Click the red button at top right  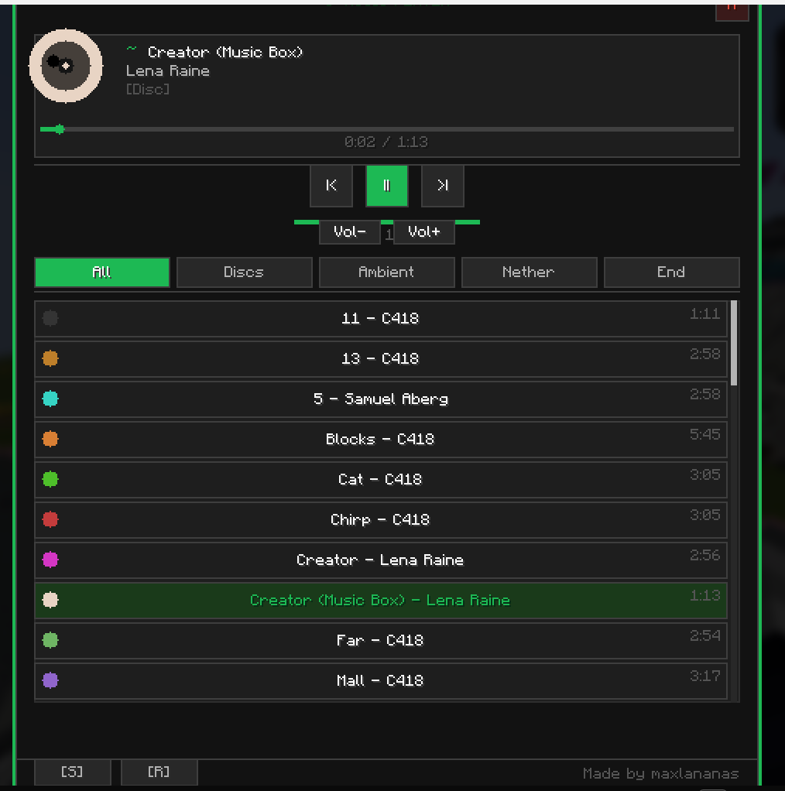tap(732, 12)
